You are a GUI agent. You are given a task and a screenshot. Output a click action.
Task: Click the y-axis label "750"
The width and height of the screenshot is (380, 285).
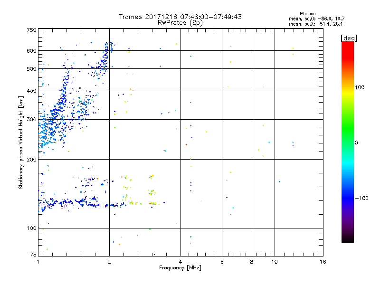point(31,30)
